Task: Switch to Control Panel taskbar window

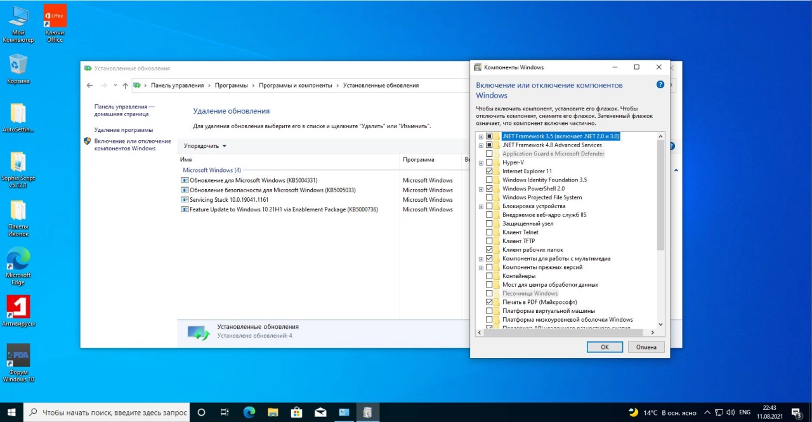Action: point(344,412)
